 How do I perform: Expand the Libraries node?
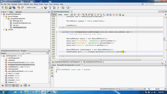[x=4, y=30]
